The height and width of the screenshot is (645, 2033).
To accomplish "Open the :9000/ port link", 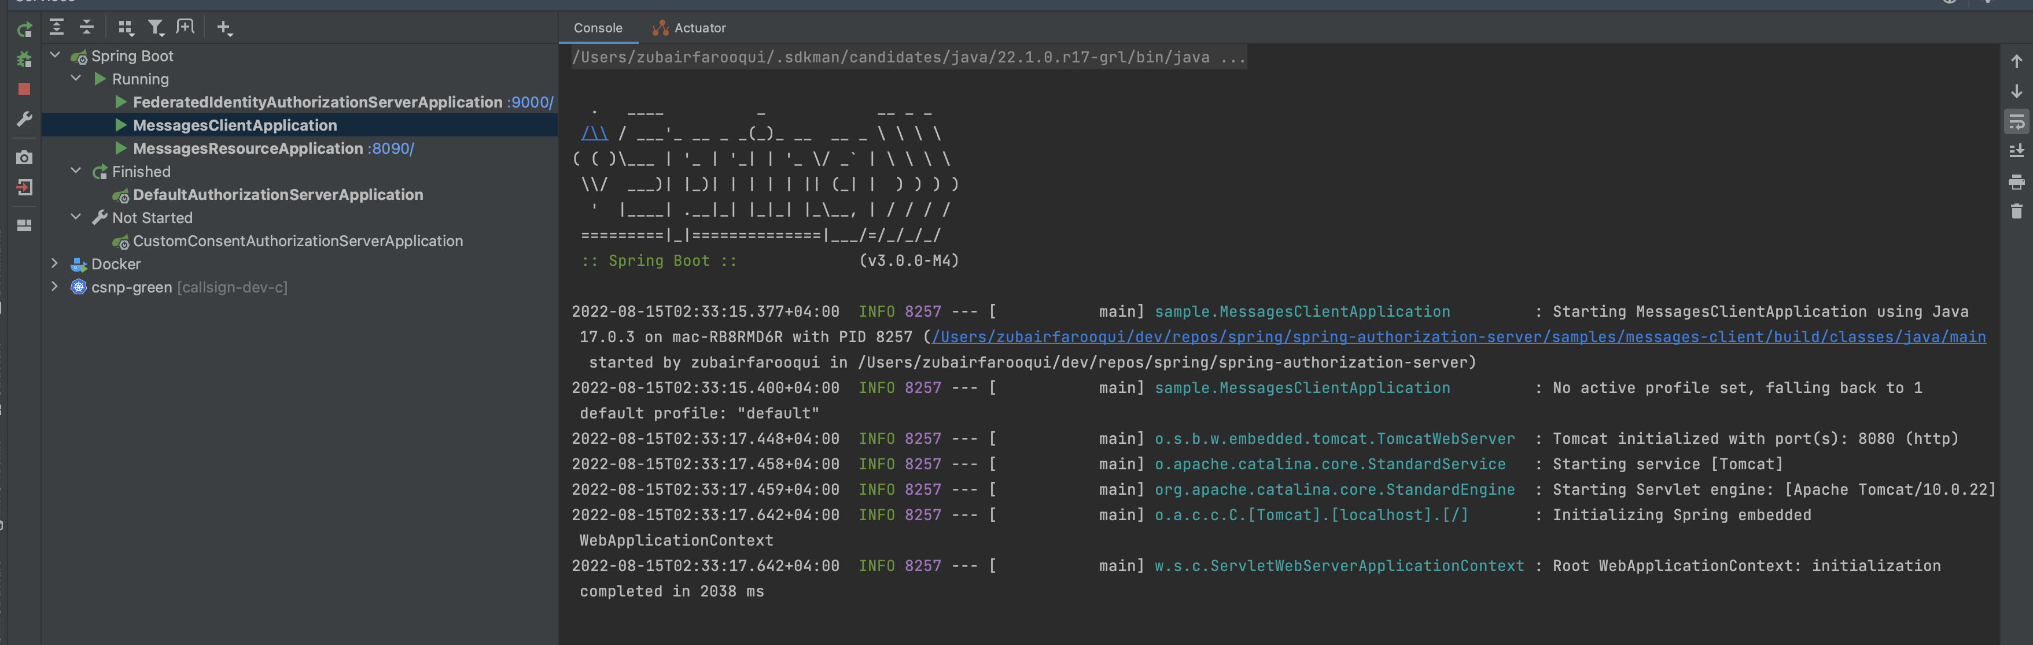I will pyautogui.click(x=531, y=102).
